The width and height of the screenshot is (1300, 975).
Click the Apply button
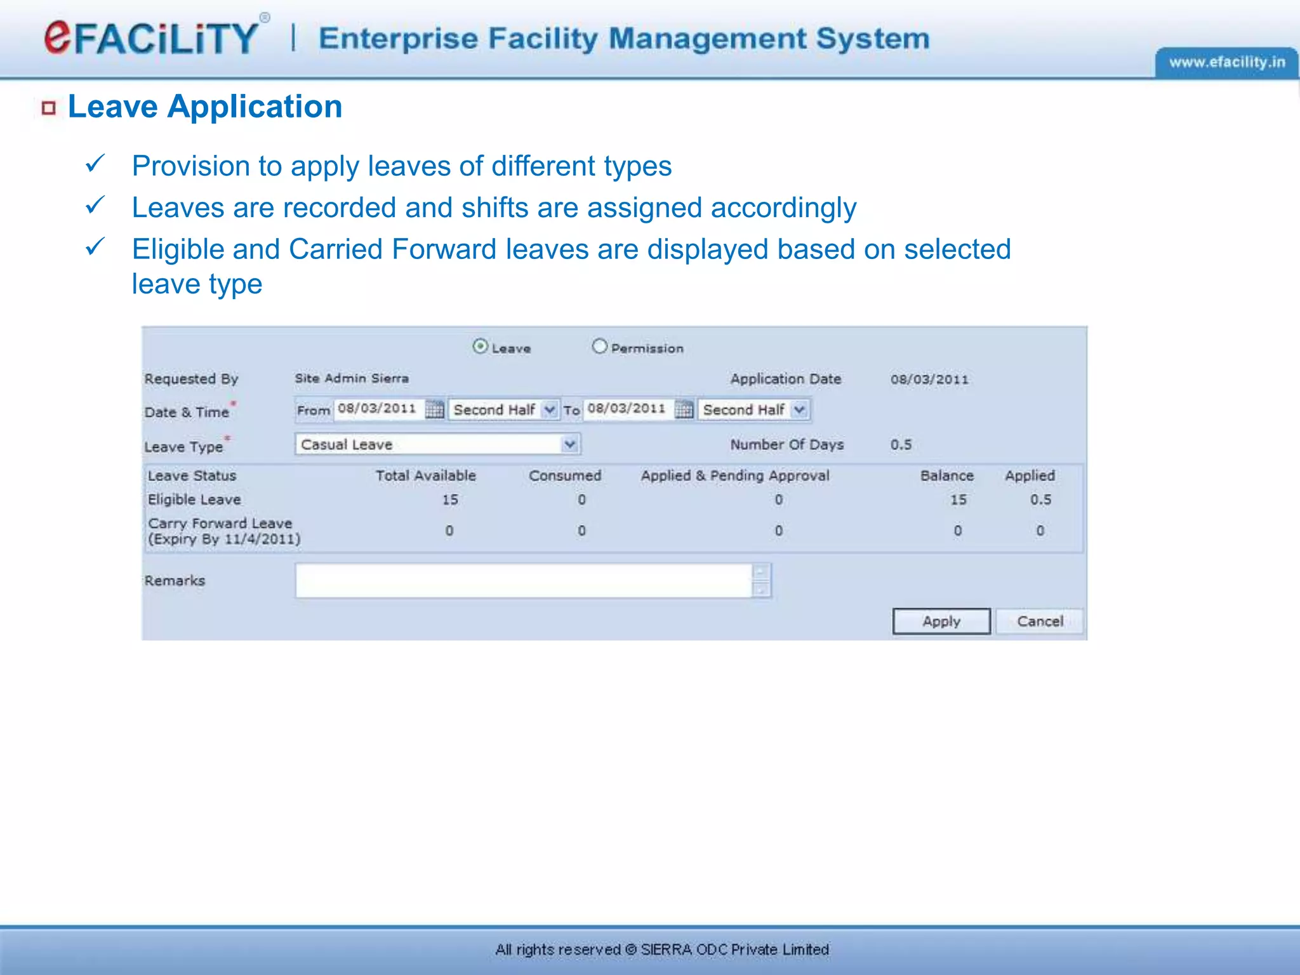pos(941,621)
